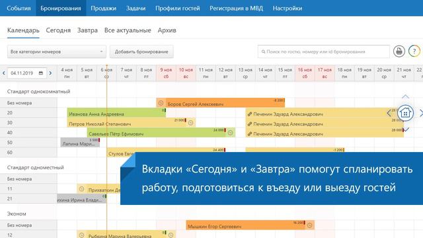Switch to Все актуальные tab
Screen dimensions: 423x238
coord(128,30)
